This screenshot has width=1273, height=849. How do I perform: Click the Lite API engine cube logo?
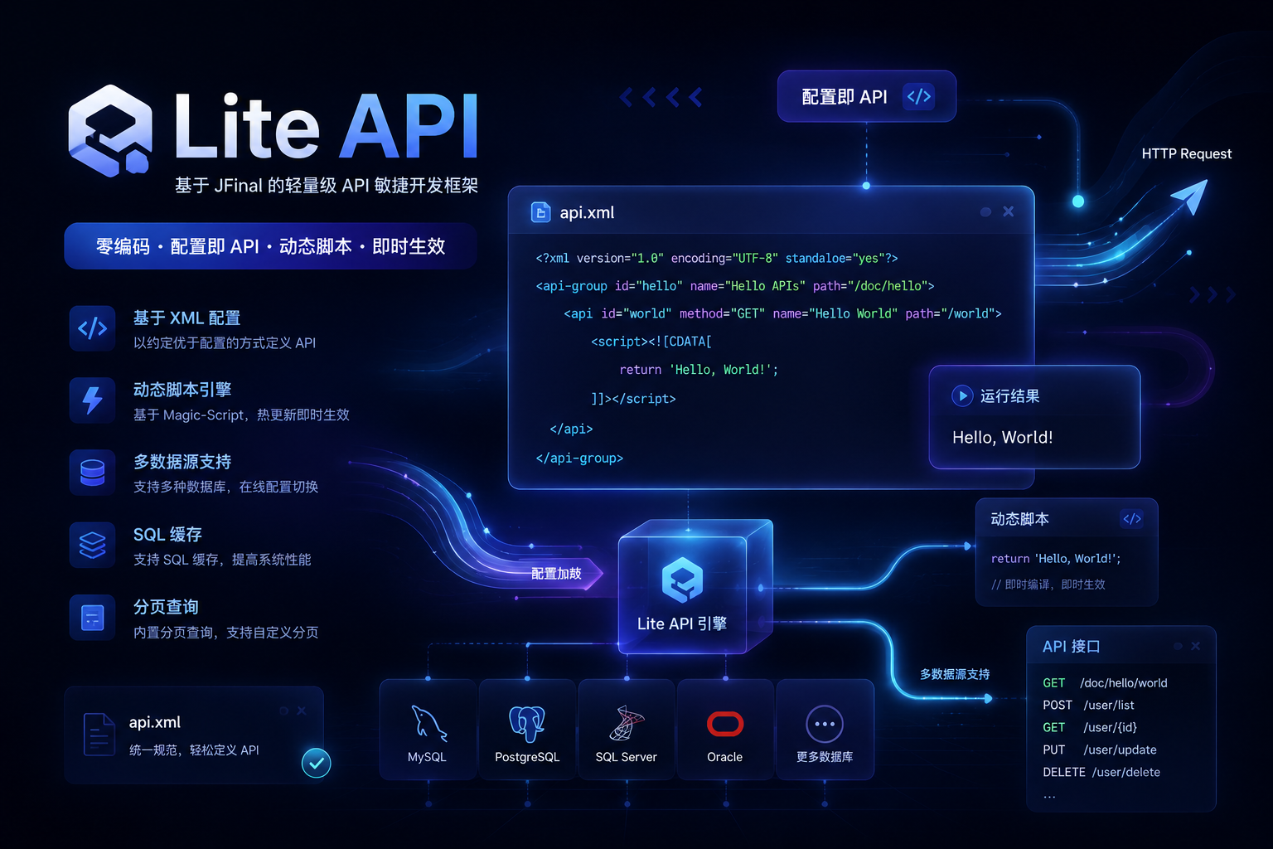pyautogui.click(x=682, y=580)
